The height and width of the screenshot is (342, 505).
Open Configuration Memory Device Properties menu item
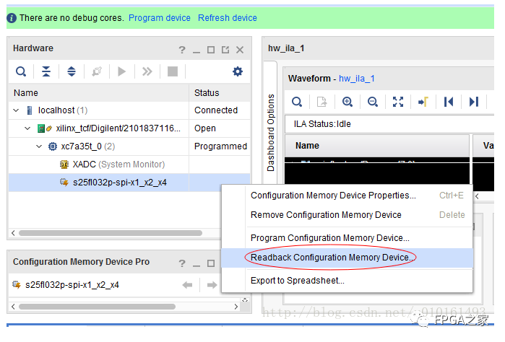348,196
